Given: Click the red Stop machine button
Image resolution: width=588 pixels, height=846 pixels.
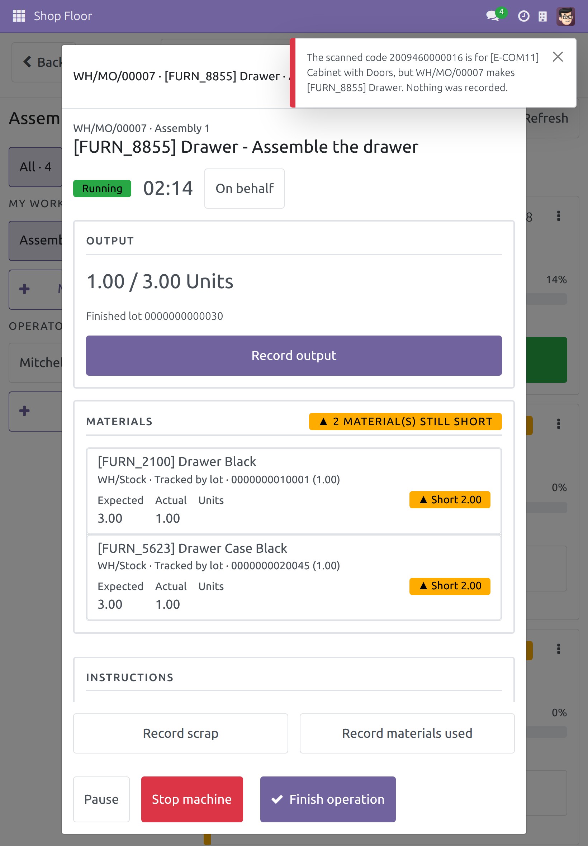Looking at the screenshot, I should point(192,799).
